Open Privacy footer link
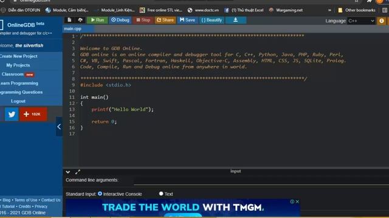Screen dimensions: 389x218 [x=41, y=206]
